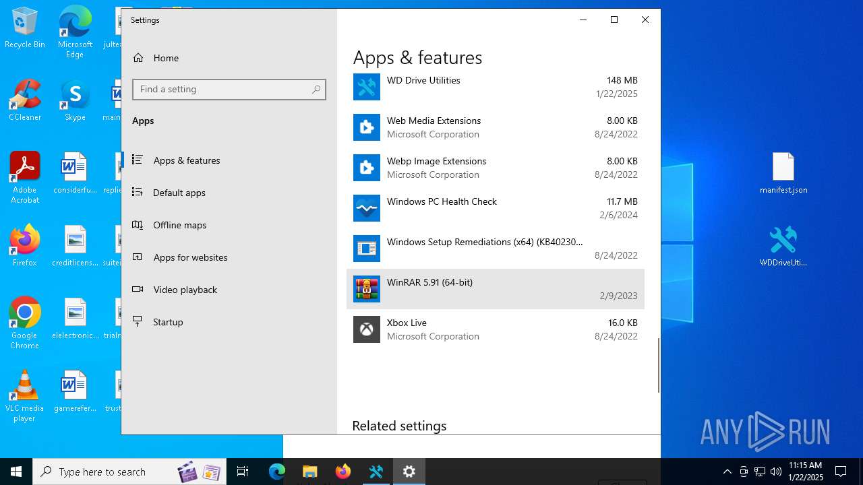This screenshot has width=863, height=485.
Task: Open the volume control in system tray
Action: [776, 472]
